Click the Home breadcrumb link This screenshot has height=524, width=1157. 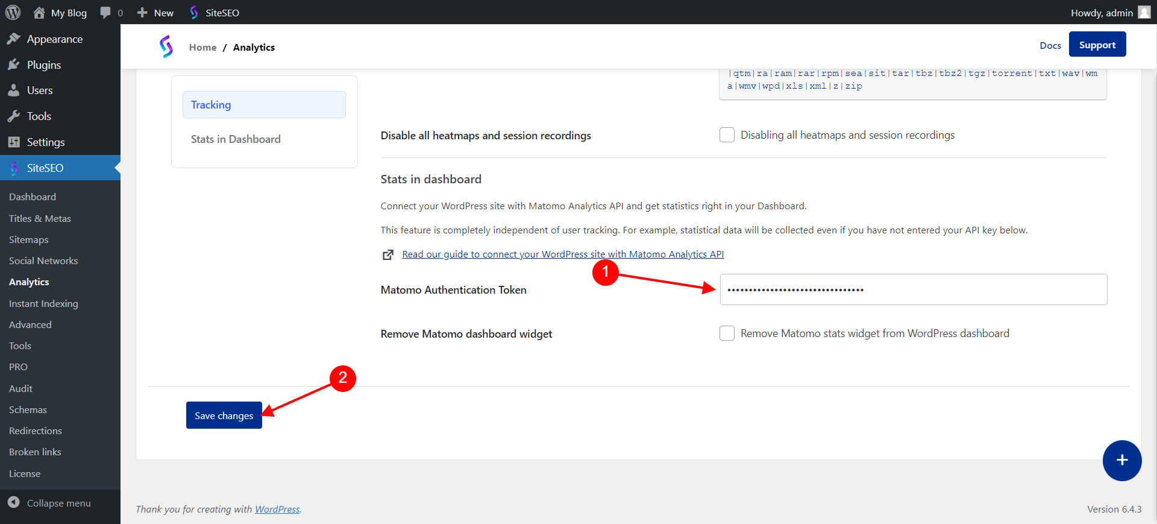tap(202, 47)
